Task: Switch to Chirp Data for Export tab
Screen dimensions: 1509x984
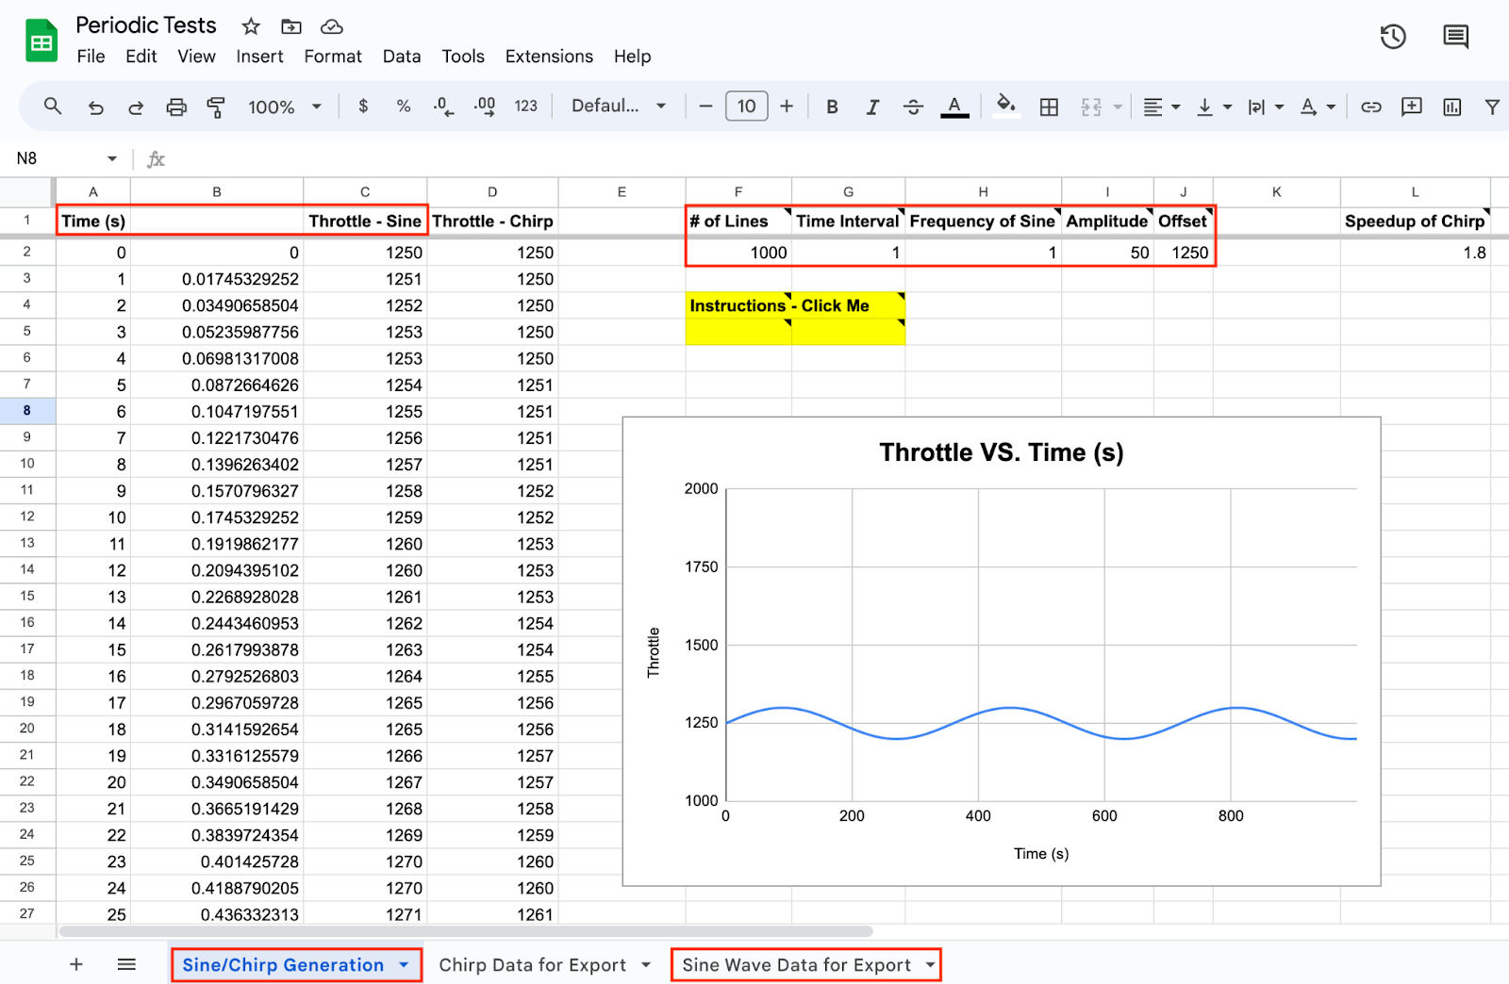Action: tap(532, 965)
